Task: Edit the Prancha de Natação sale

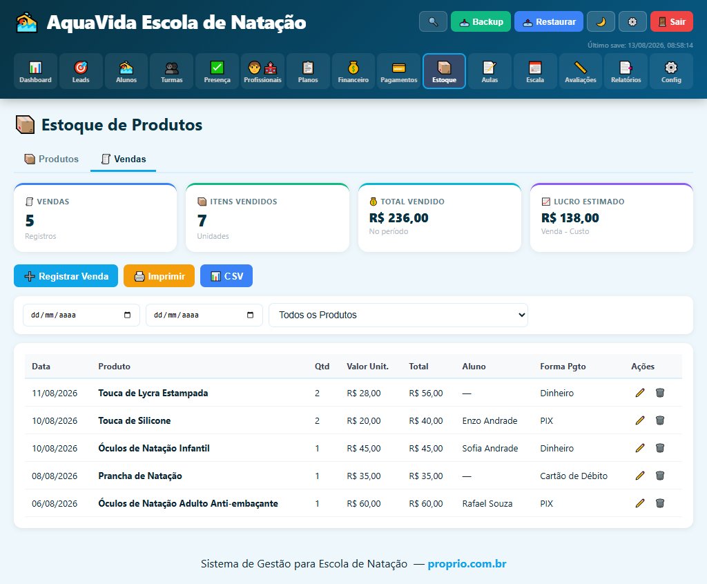Action: (x=640, y=476)
